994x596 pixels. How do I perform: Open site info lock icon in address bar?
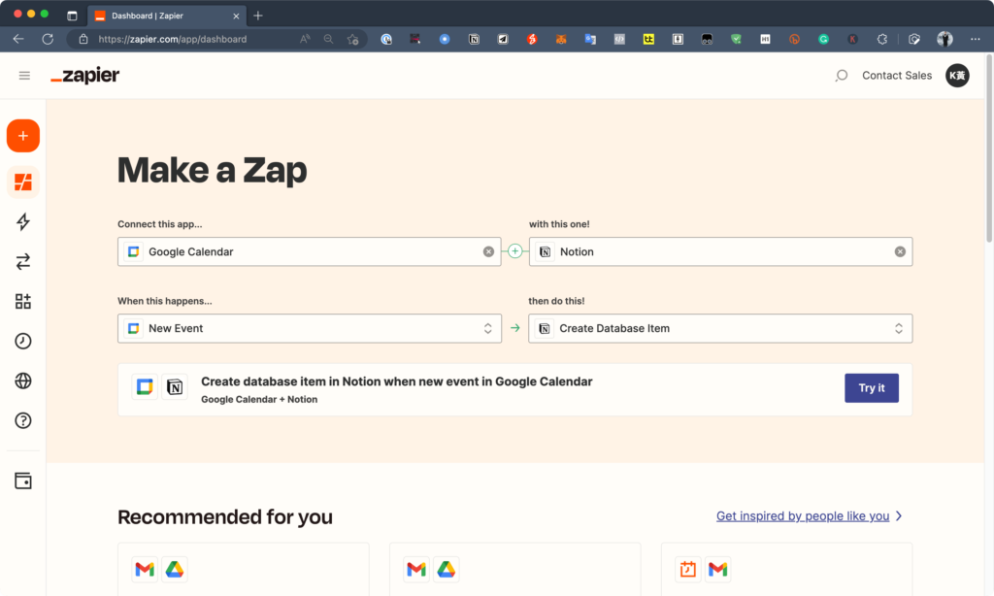83,39
